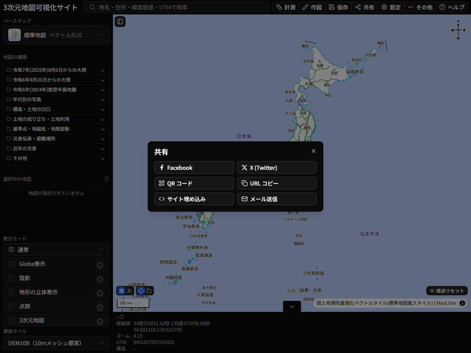
Task: Click the 300 km scale bar
Action: pos(133,303)
